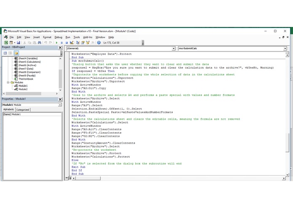293x208 pixels.
Task: Click project tree vertical scrollbar up arrow
Action: [60, 59]
